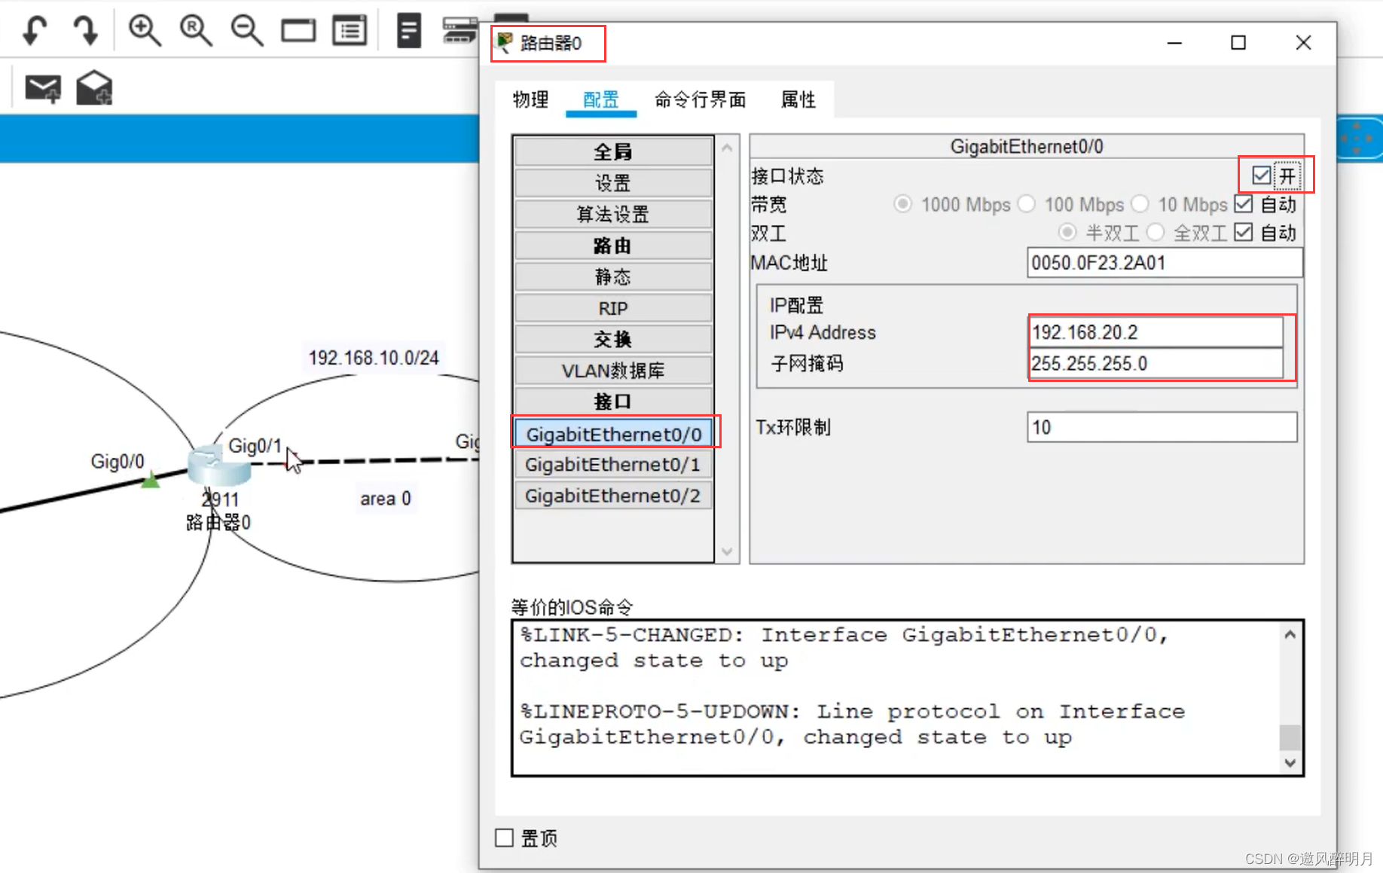Viewport: 1383px width, 873px height.
Task: Open the 命令行界面 tab
Action: click(700, 99)
